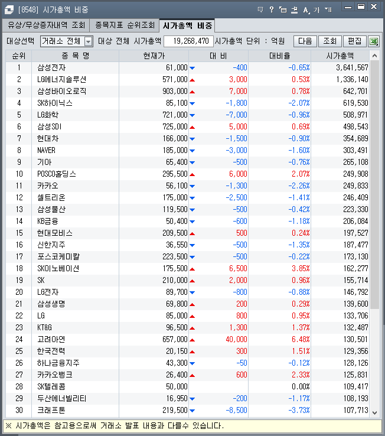This screenshot has width=385, height=436.
Task: Click the font size A icon
Action: tap(306, 10)
